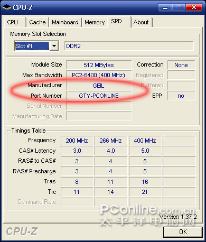The image size is (206, 242).
Task: Select the Slot #1 combo box field
Action: click(x=36, y=46)
